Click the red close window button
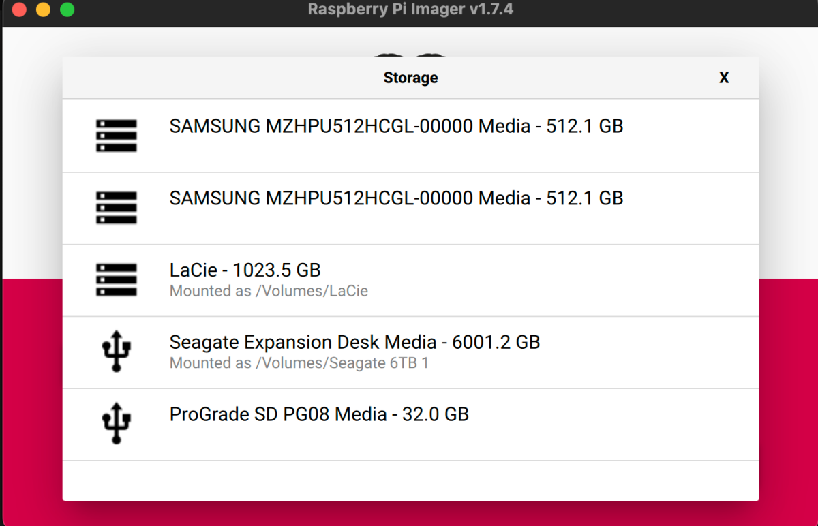The height and width of the screenshot is (526, 818). click(19, 10)
